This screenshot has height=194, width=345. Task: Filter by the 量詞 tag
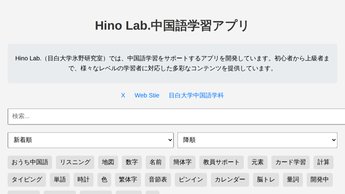[293, 179]
